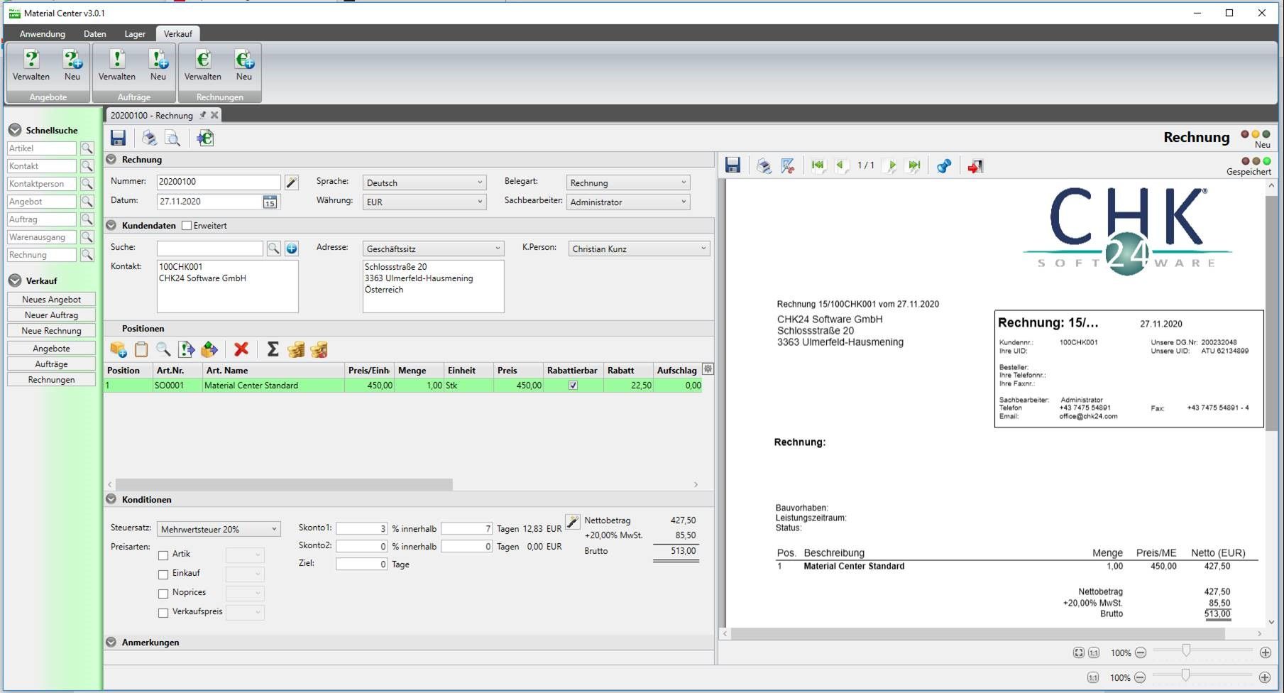This screenshot has width=1284, height=693.
Task: Insert a subtotal with the Sigma icon
Action: 273,349
